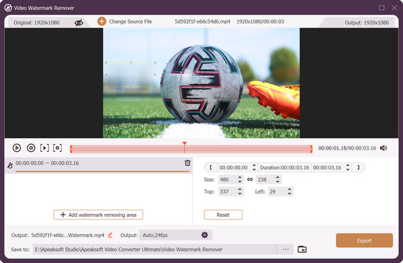Click the orange playhead marker on timeline
Image resolution: width=403 pixels, height=263 pixels.
184,144
